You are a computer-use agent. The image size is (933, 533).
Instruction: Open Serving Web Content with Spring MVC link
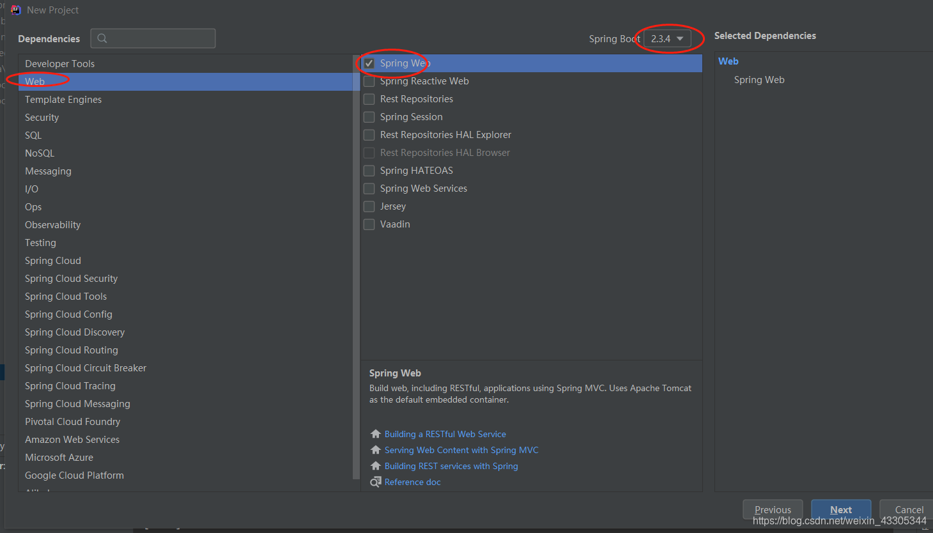461,450
